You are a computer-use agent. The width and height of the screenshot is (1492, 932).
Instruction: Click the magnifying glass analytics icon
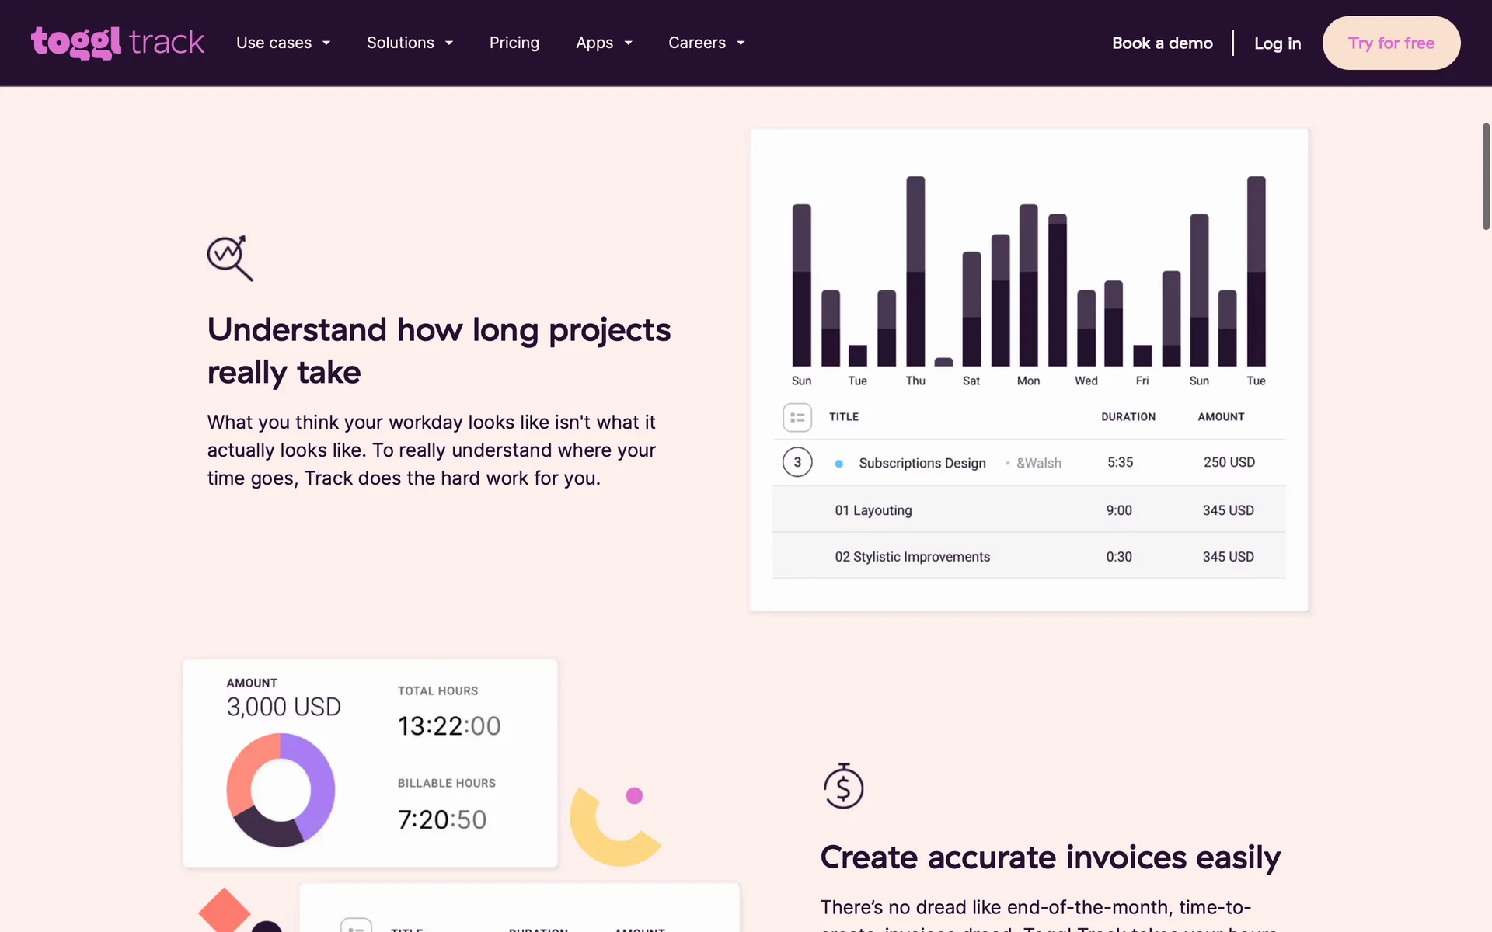229,257
